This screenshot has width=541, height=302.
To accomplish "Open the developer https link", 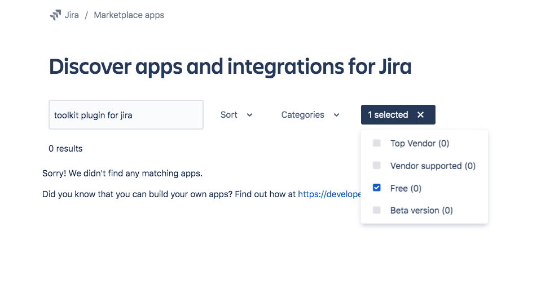I will (329, 194).
